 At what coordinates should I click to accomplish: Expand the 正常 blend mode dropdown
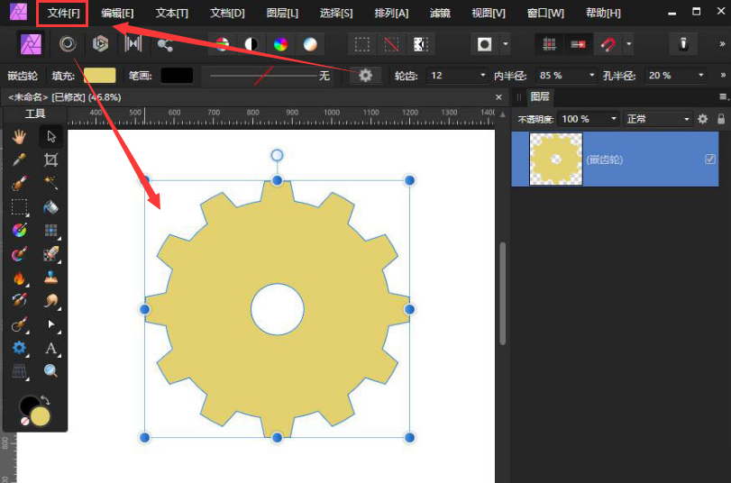[x=688, y=119]
